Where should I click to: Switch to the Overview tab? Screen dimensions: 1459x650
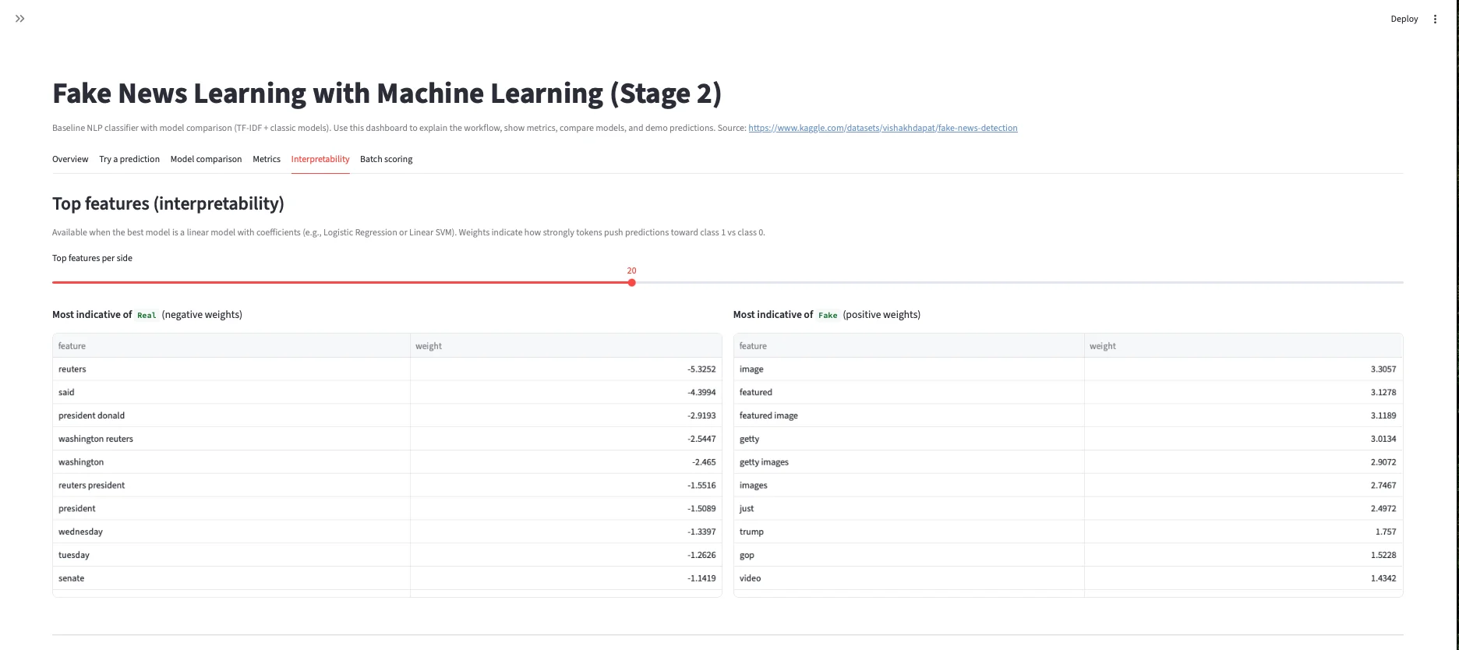tap(70, 159)
